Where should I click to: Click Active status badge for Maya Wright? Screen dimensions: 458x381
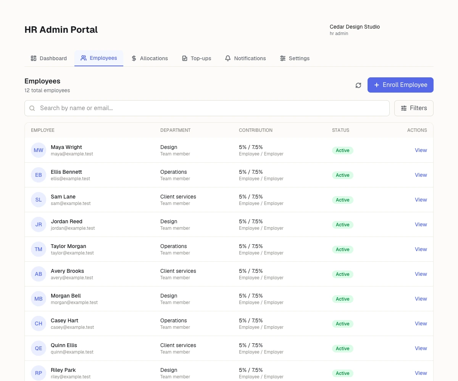(x=343, y=150)
